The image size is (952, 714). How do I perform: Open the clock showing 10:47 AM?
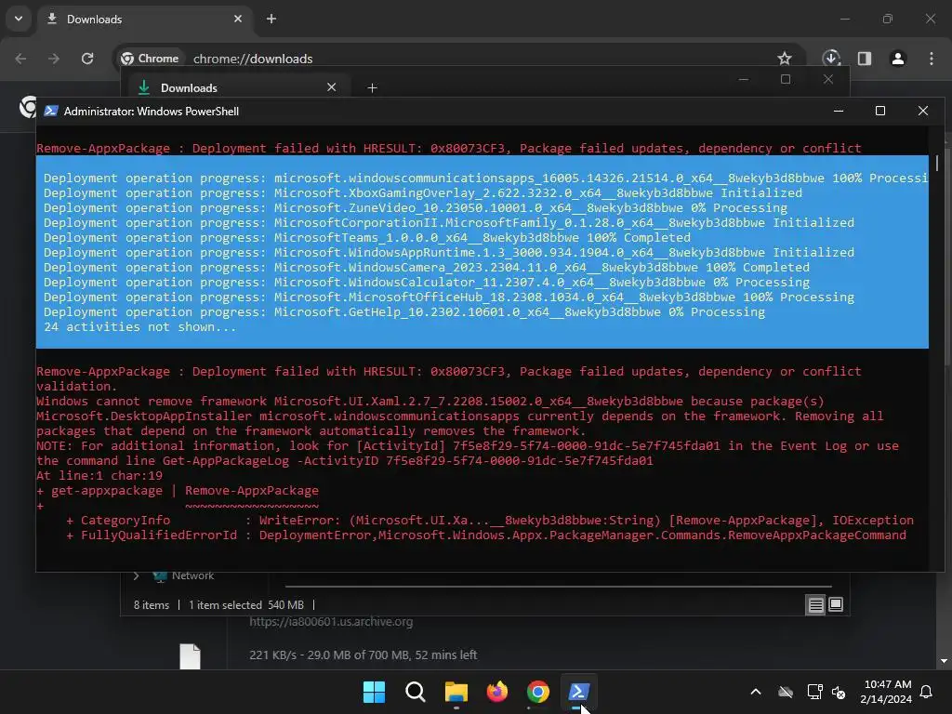pos(886,692)
